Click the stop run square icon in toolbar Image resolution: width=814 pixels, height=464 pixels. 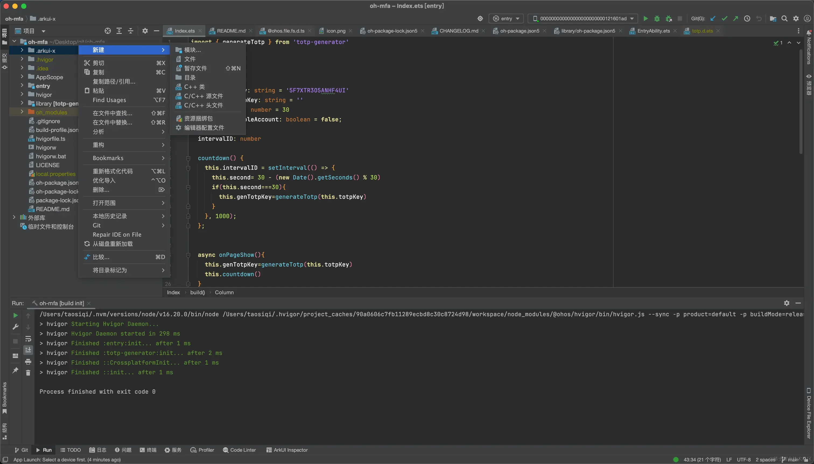pos(680,19)
